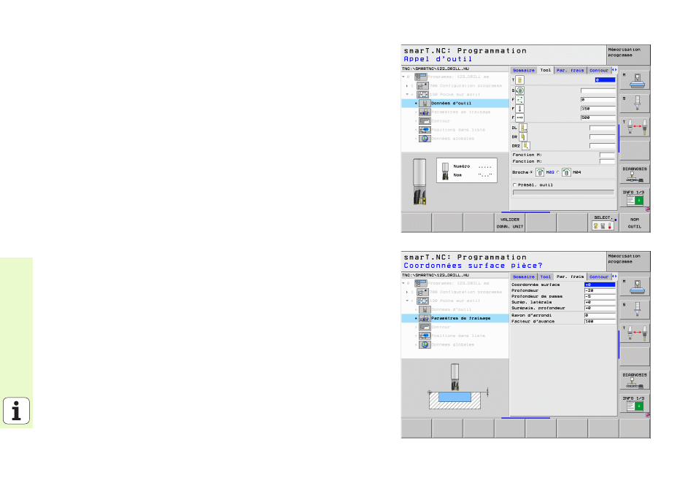Click the Profondeur field showing -20
Viewport: 696px width, 491px height.
point(600,290)
